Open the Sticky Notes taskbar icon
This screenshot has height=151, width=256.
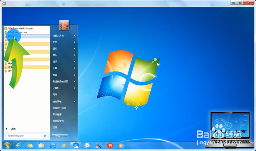(30, 145)
